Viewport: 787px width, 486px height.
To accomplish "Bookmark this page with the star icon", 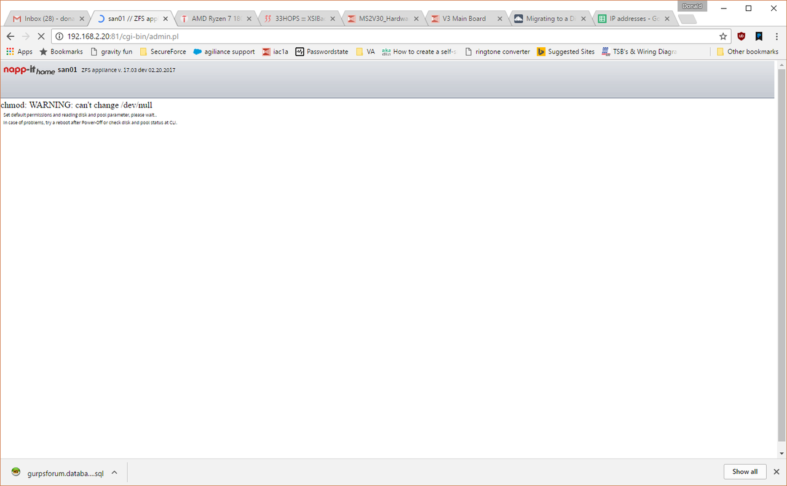I will click(x=723, y=36).
